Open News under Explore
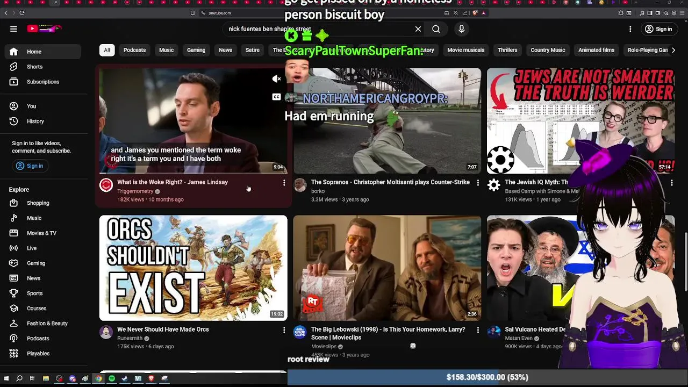Image resolution: width=688 pixels, height=387 pixels. click(44, 278)
